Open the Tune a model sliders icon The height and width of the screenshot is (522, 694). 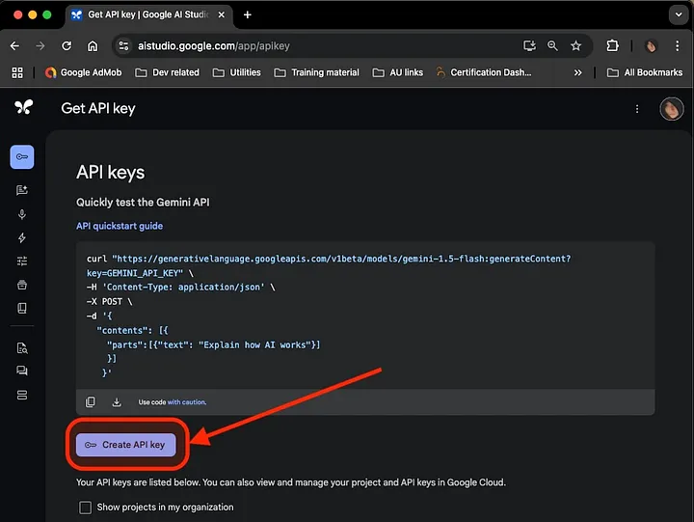[x=22, y=261]
